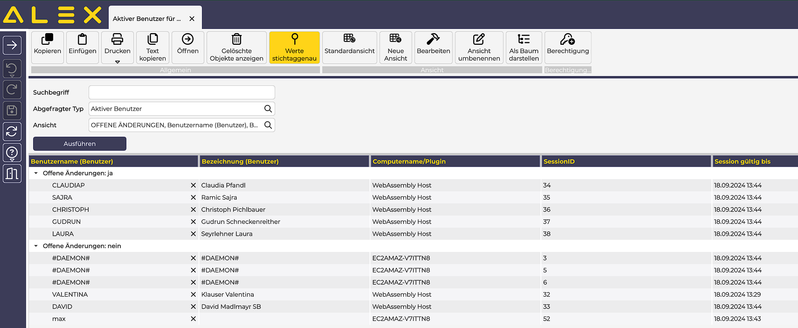Click the Öffnen arrow icon

click(x=187, y=40)
